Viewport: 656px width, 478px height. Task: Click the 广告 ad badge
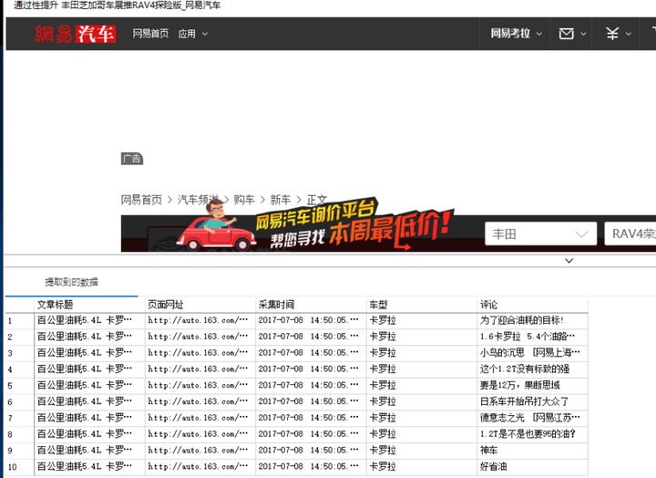point(132,159)
